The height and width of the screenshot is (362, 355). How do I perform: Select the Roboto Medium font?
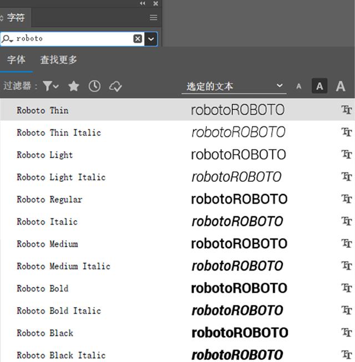point(177,243)
